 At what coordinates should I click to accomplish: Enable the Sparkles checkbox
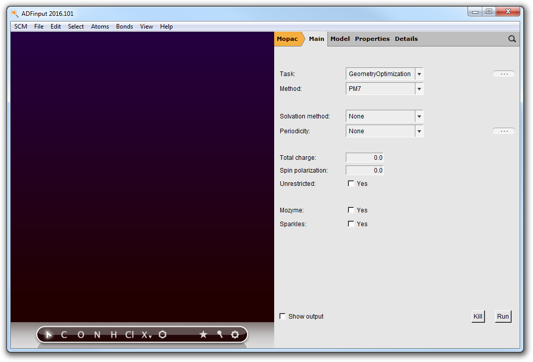click(351, 224)
